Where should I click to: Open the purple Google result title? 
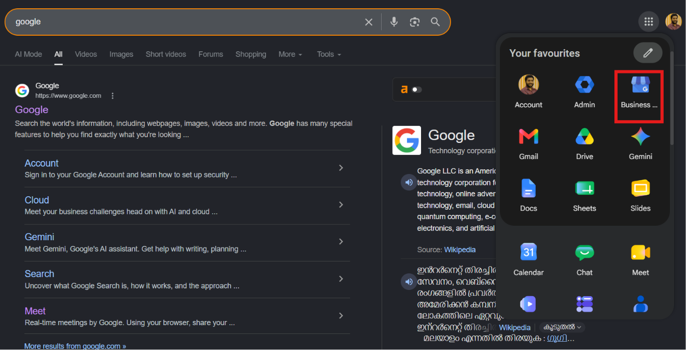pyautogui.click(x=32, y=110)
